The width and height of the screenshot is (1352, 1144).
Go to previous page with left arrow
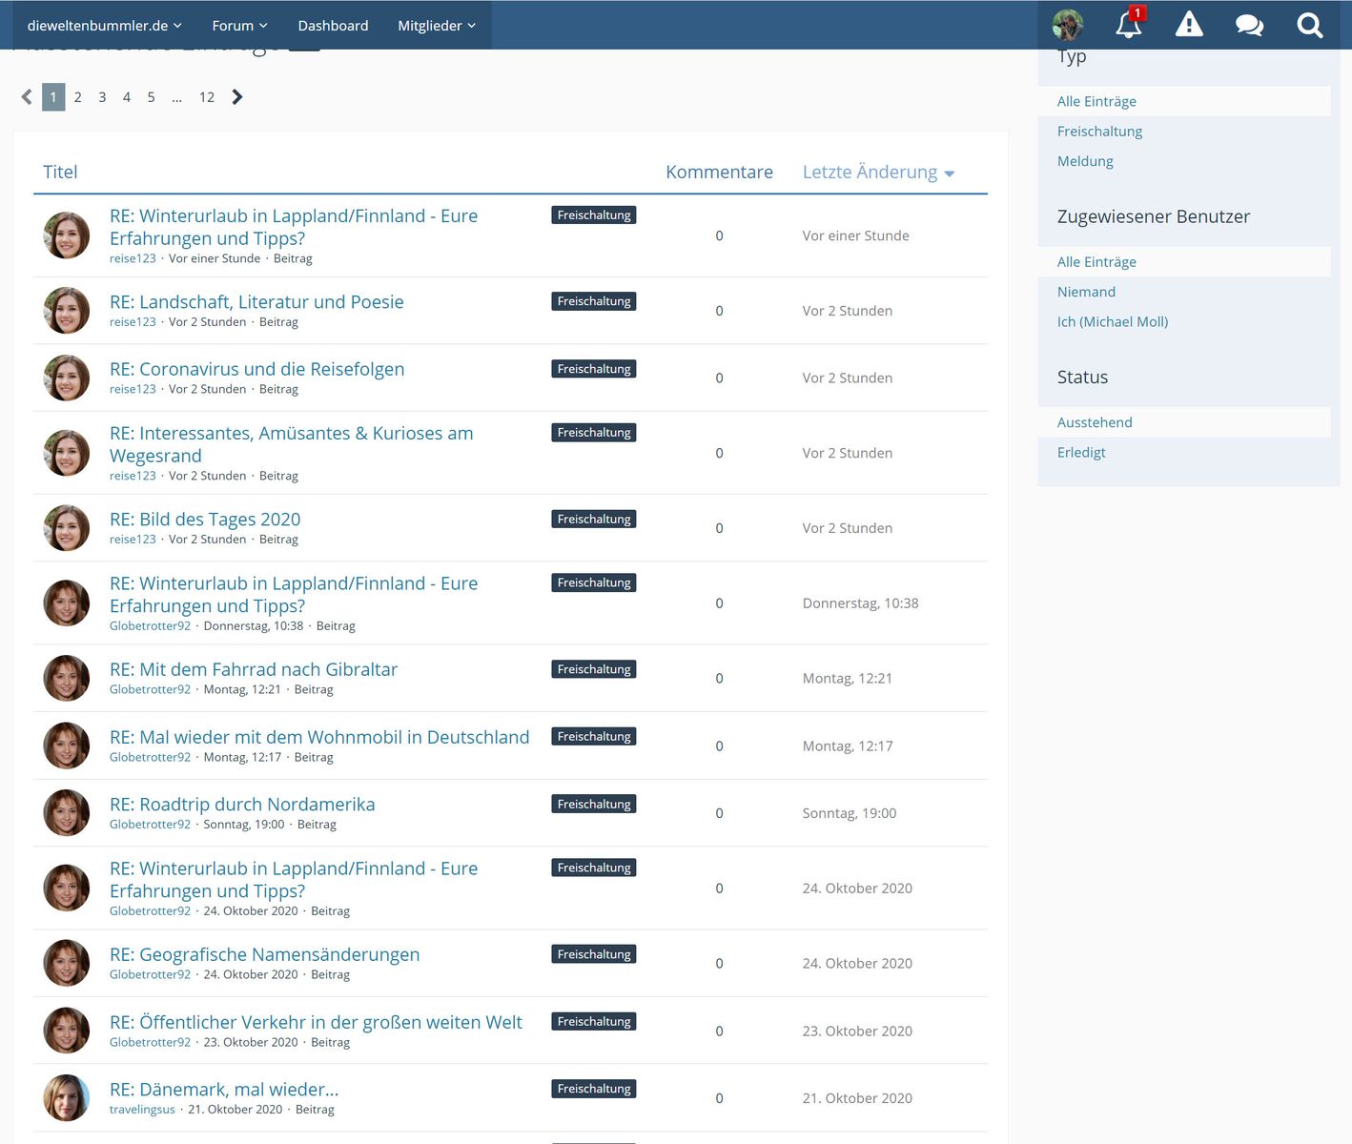pos(27,97)
